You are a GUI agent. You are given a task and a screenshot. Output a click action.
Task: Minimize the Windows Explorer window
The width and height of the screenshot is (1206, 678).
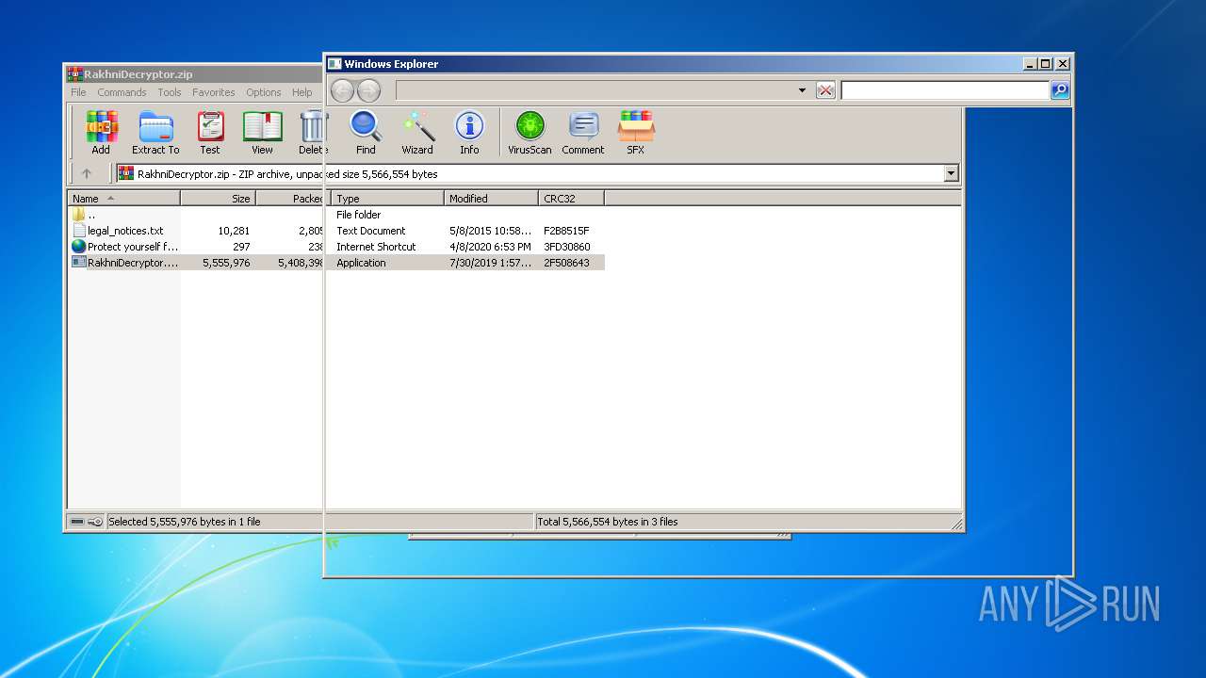click(1028, 64)
